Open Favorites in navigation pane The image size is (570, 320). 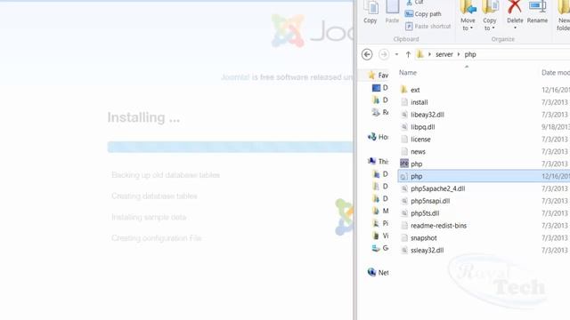(x=383, y=75)
